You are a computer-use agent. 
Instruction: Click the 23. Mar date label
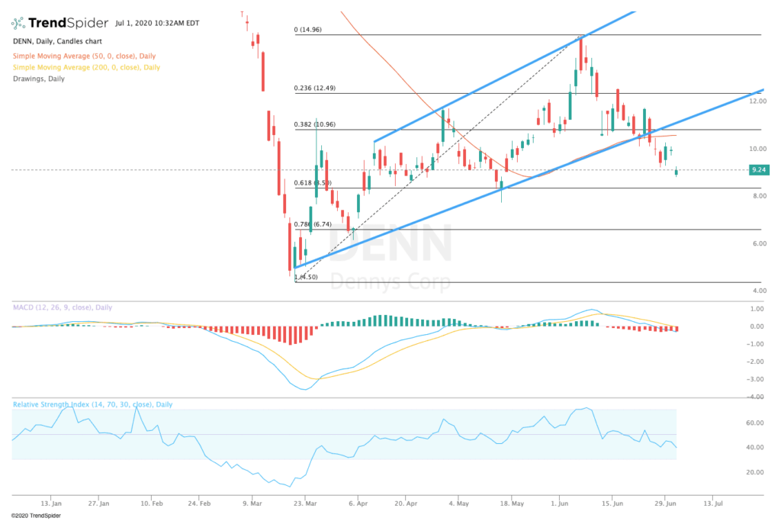(x=305, y=503)
